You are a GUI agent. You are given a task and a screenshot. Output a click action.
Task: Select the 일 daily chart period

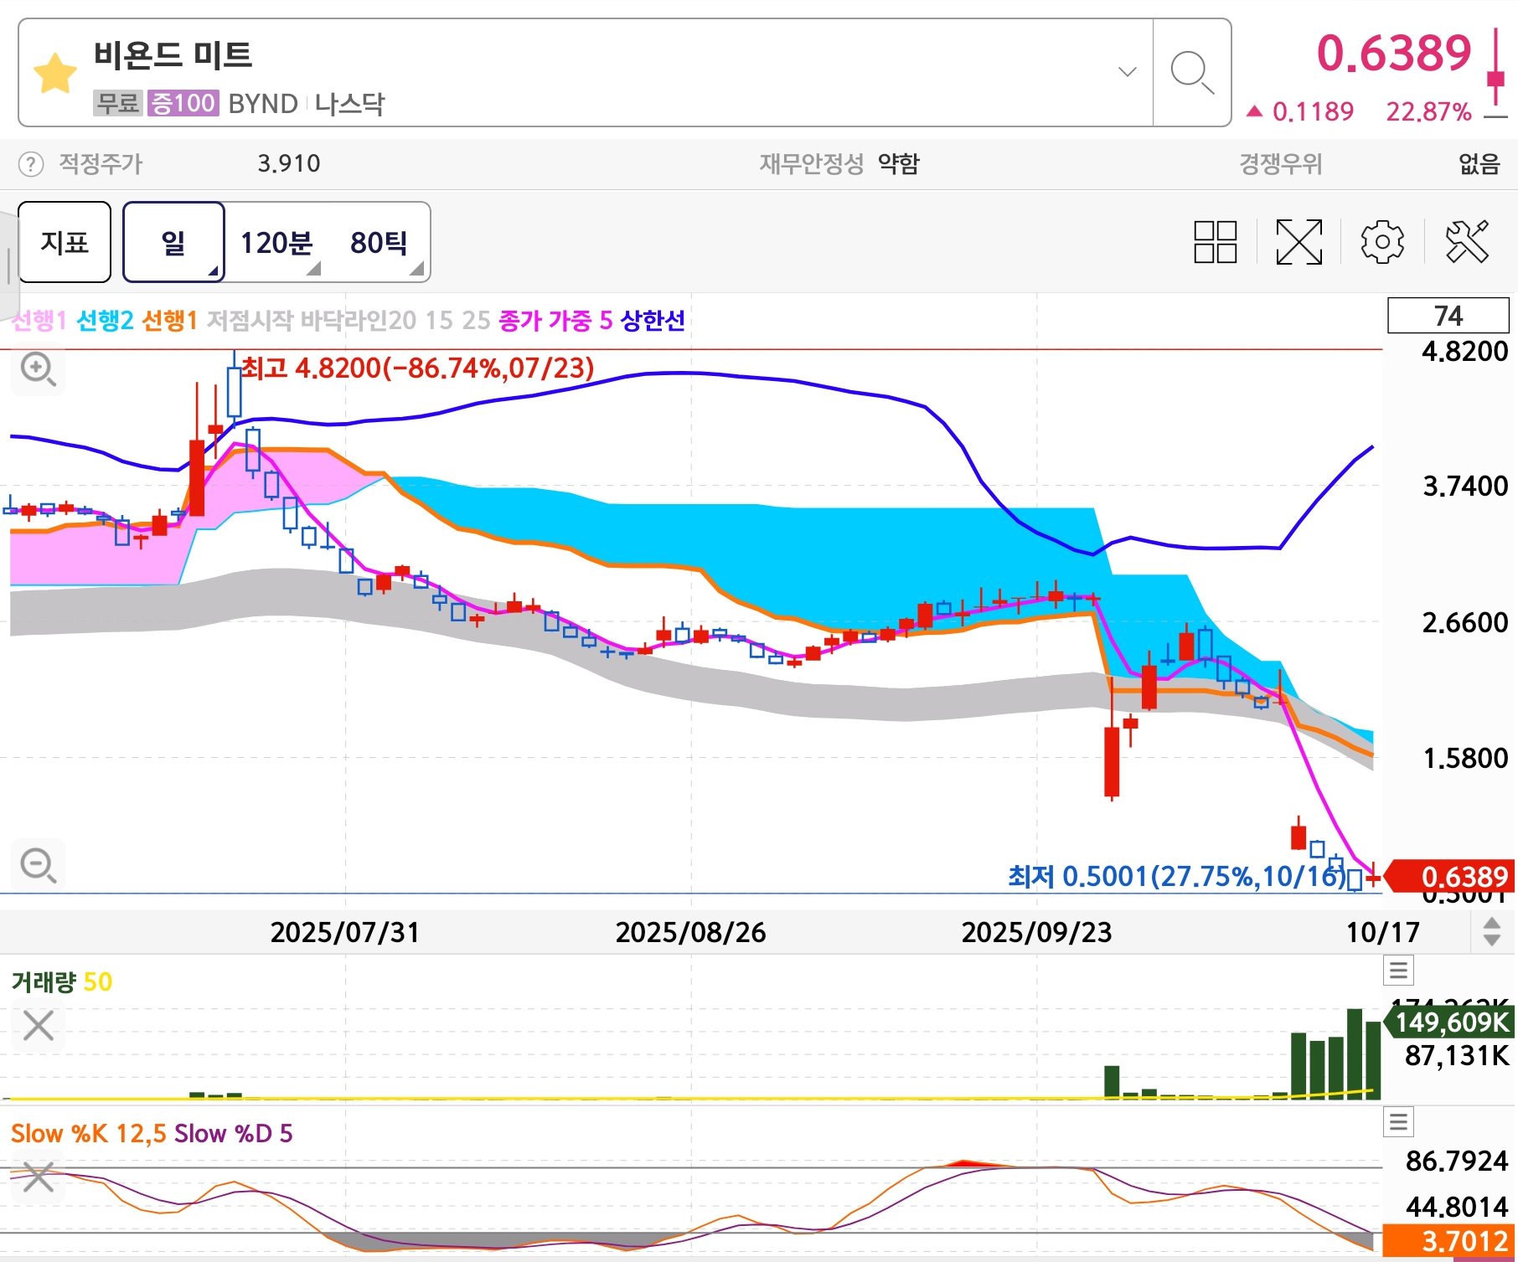click(x=173, y=242)
